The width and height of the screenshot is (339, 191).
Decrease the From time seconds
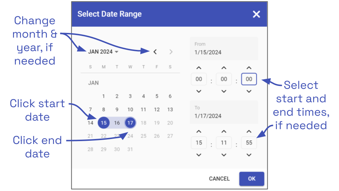[249, 91]
